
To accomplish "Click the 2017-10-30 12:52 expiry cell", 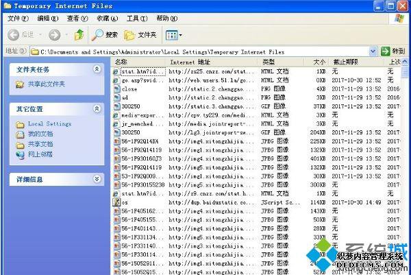I will 356,80.
